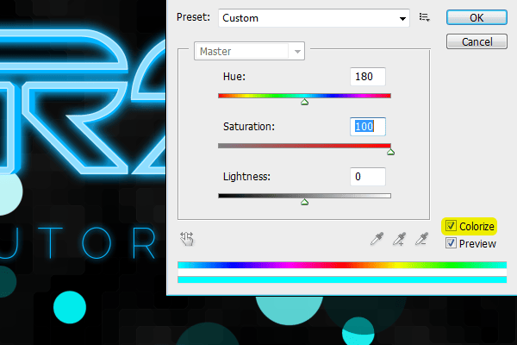The width and height of the screenshot is (517, 345).
Task: Select the Add to Sample eyedropper
Action: point(399,239)
